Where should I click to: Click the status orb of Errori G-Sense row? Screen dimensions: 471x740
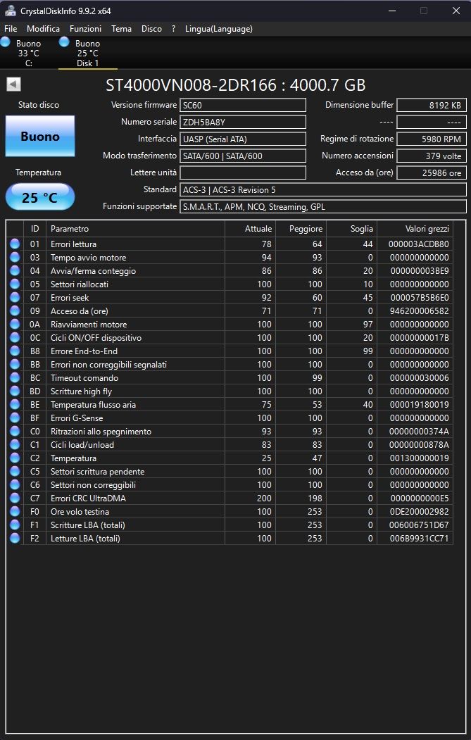tap(15, 418)
